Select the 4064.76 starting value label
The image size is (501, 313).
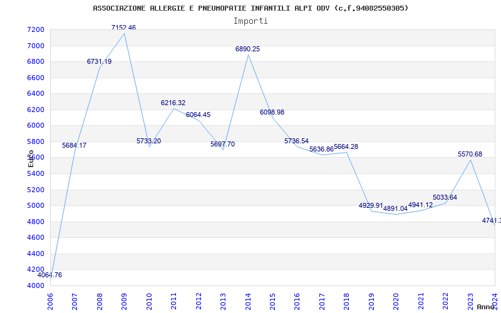click(x=50, y=275)
